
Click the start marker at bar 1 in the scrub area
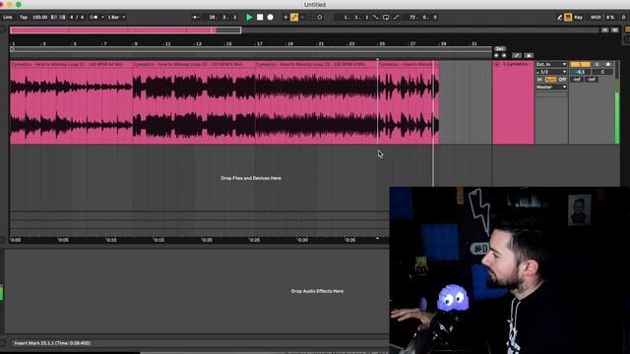tap(13, 49)
